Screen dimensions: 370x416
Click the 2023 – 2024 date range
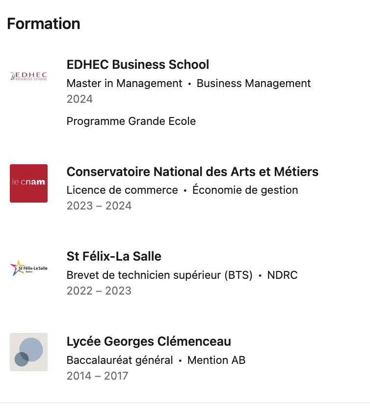click(99, 206)
